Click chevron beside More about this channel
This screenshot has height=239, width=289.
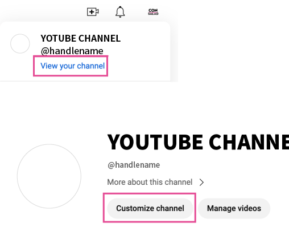tap(201, 182)
